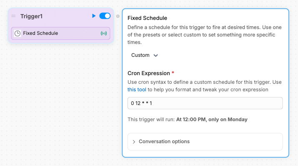Run Trigger1 with the play icon
Screen dimensions: 298x166
click(x=94, y=16)
